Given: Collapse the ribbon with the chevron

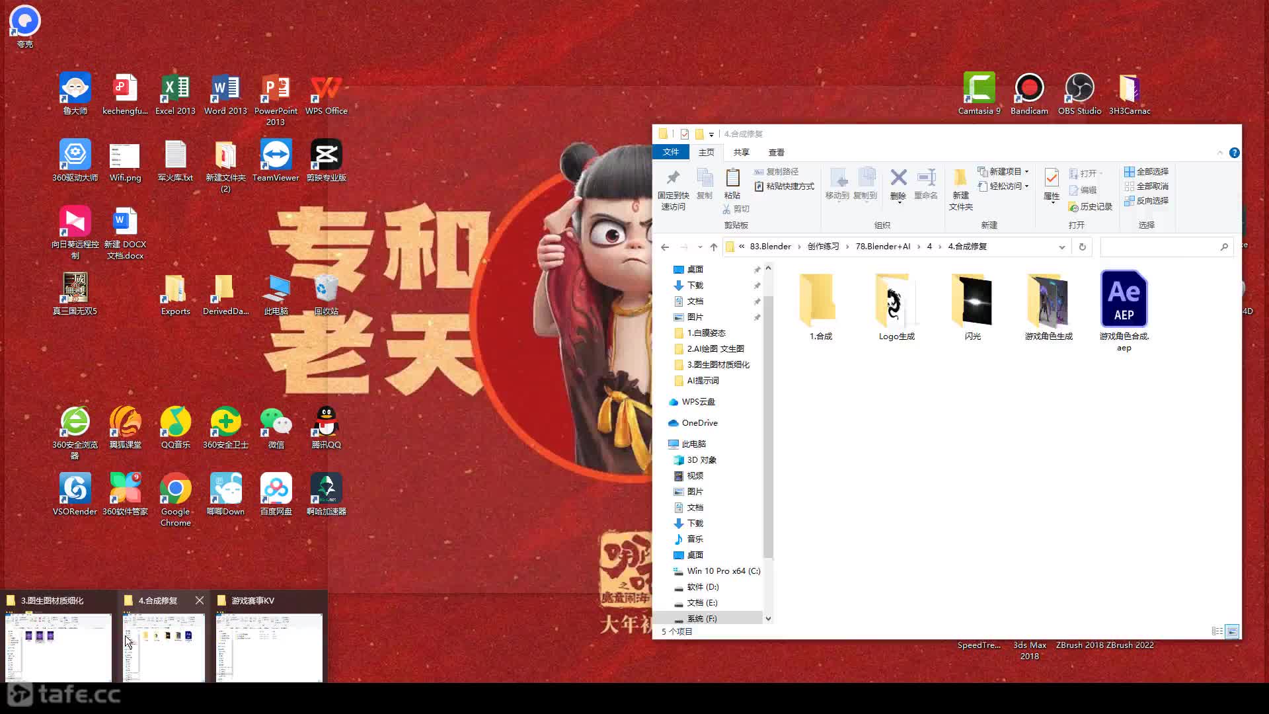Looking at the screenshot, I should pyautogui.click(x=1220, y=153).
